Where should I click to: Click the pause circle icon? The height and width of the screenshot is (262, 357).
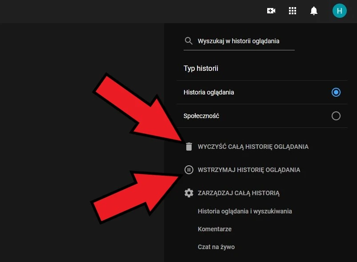(189, 170)
